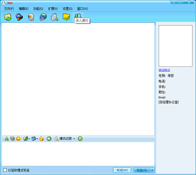Click the 手机: label
The height and width of the screenshot is (175, 196).
click(x=162, y=87)
